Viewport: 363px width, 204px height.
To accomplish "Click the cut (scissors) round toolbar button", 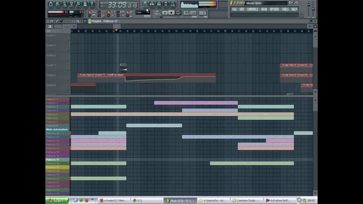I will point(71,4).
